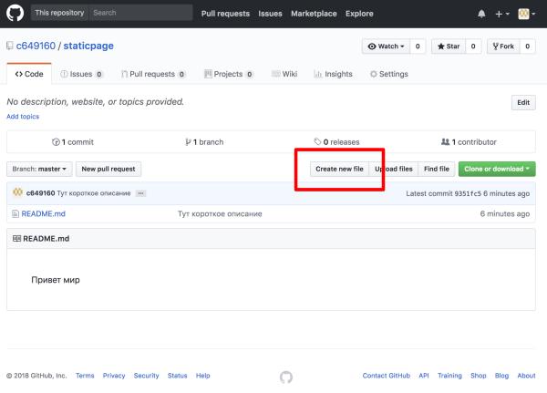Switch to the repository Pull requests tab
The height and width of the screenshot is (393, 547).
click(153, 74)
